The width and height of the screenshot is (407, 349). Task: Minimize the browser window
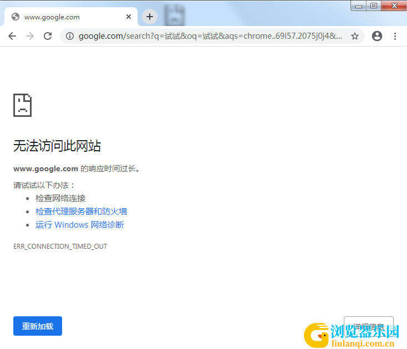pos(359,6)
